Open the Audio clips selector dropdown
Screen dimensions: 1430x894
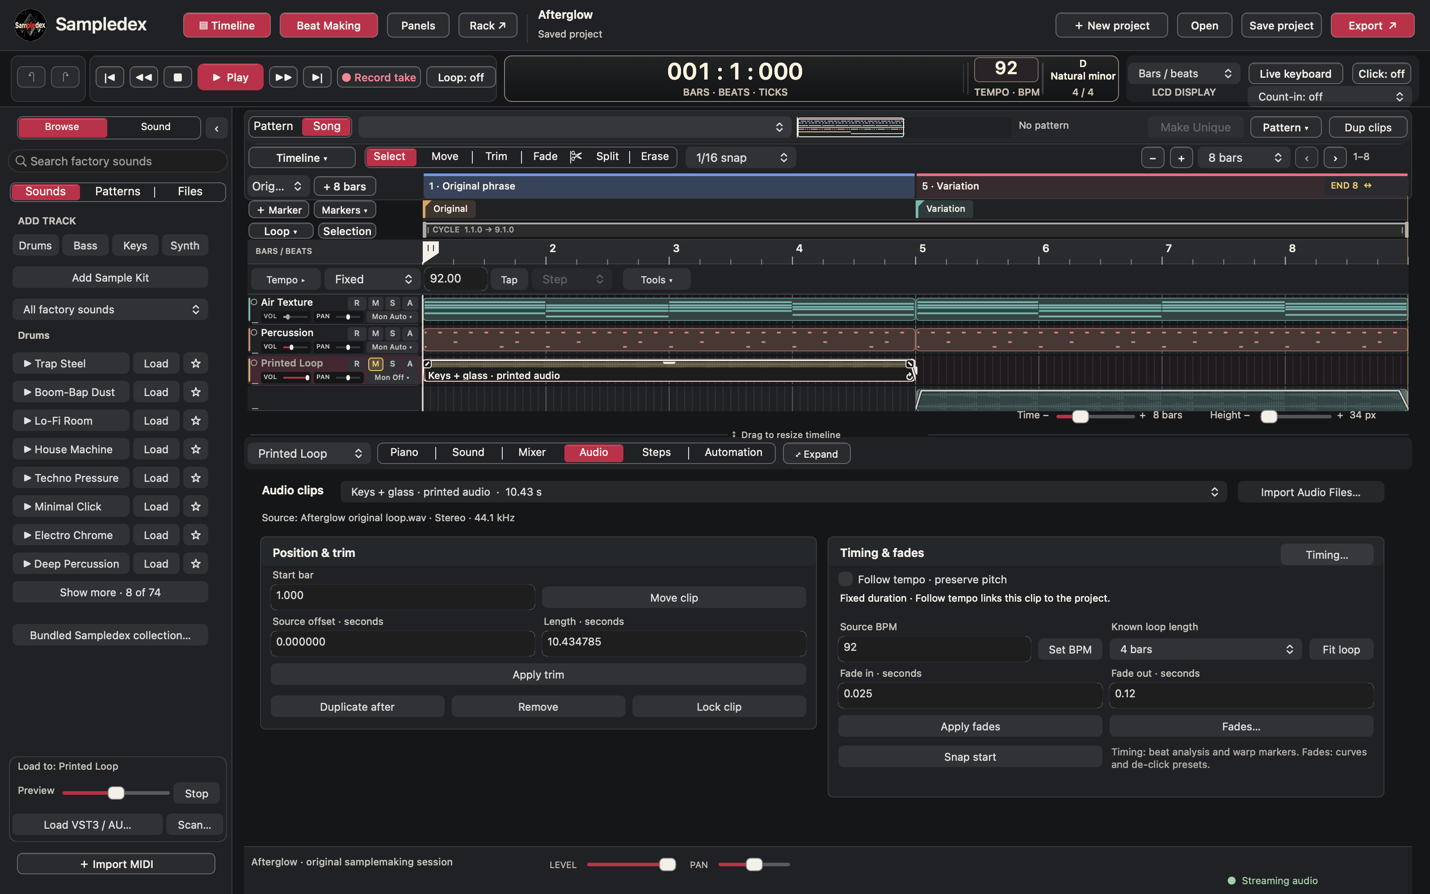(x=783, y=492)
